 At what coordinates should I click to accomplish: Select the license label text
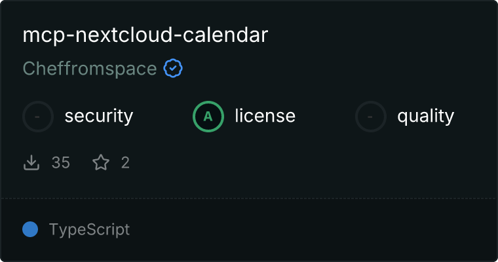(x=265, y=115)
